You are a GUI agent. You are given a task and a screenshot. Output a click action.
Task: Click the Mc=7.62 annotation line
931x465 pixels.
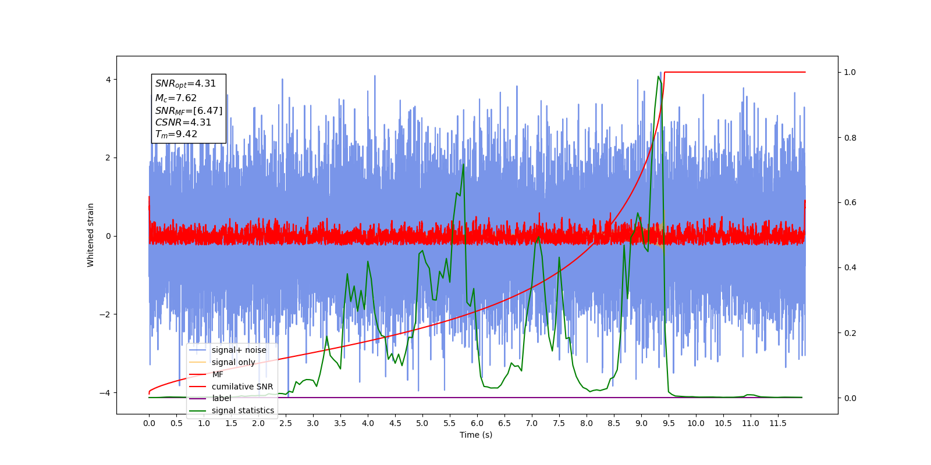176,98
